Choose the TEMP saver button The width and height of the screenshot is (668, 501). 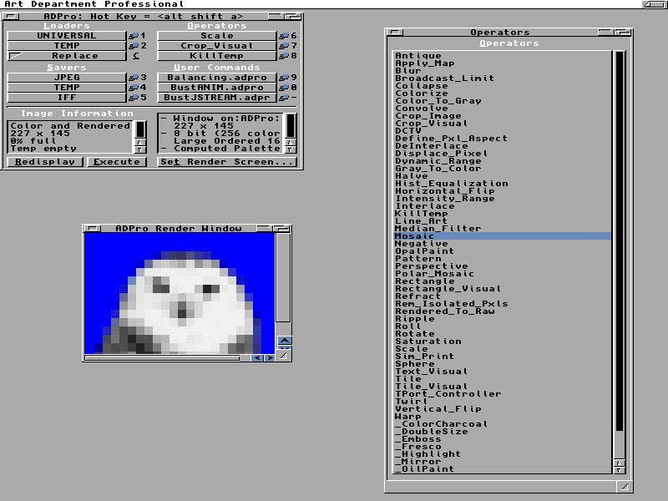(67, 88)
